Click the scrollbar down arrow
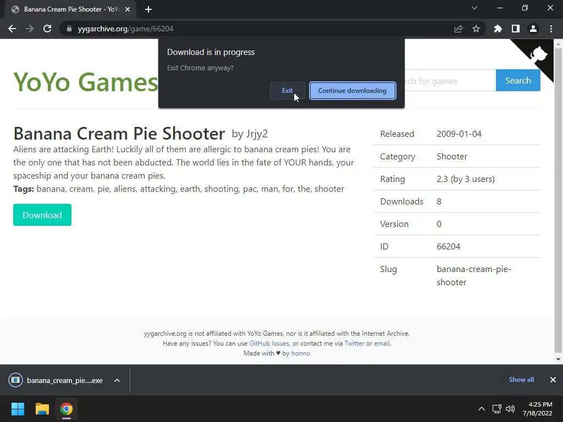This screenshot has width=563, height=422. click(558, 359)
